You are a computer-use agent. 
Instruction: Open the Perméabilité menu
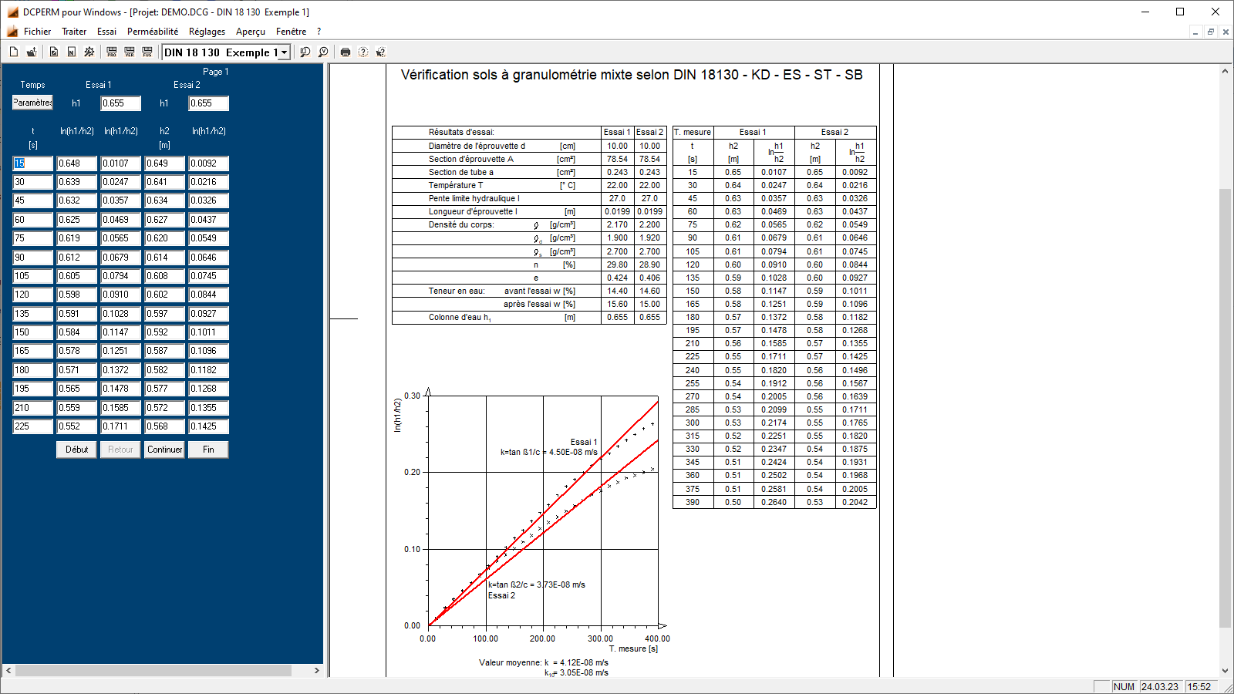(x=153, y=32)
